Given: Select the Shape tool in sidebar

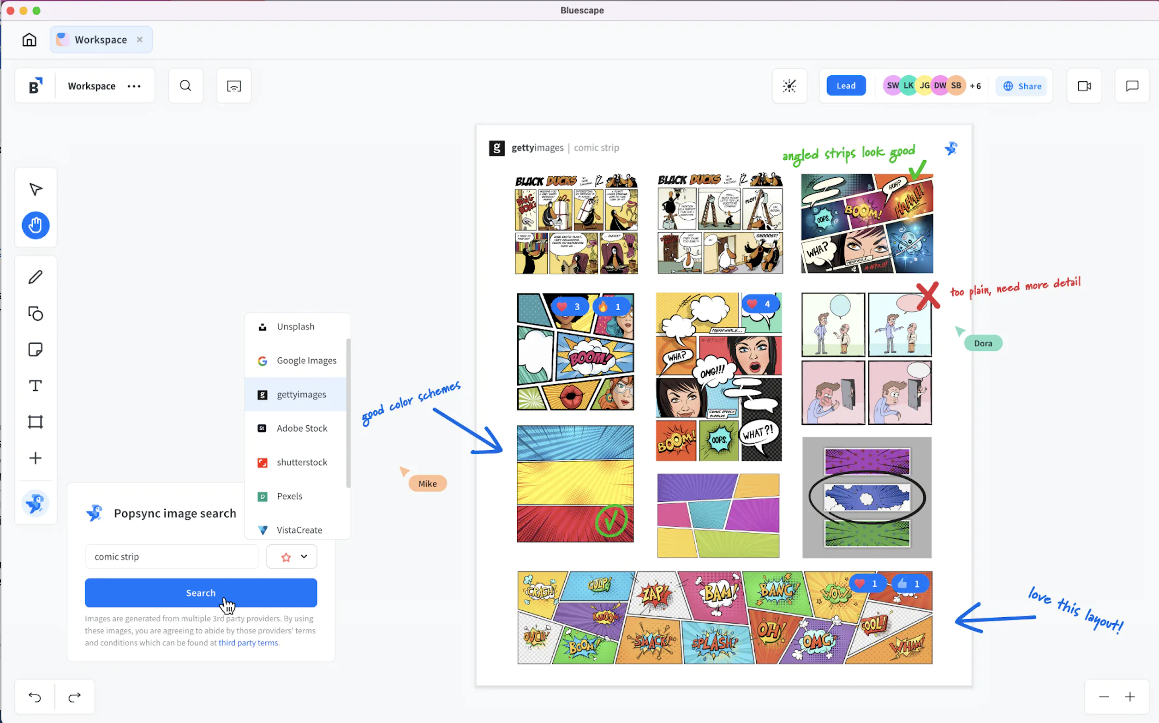Looking at the screenshot, I should (x=35, y=313).
